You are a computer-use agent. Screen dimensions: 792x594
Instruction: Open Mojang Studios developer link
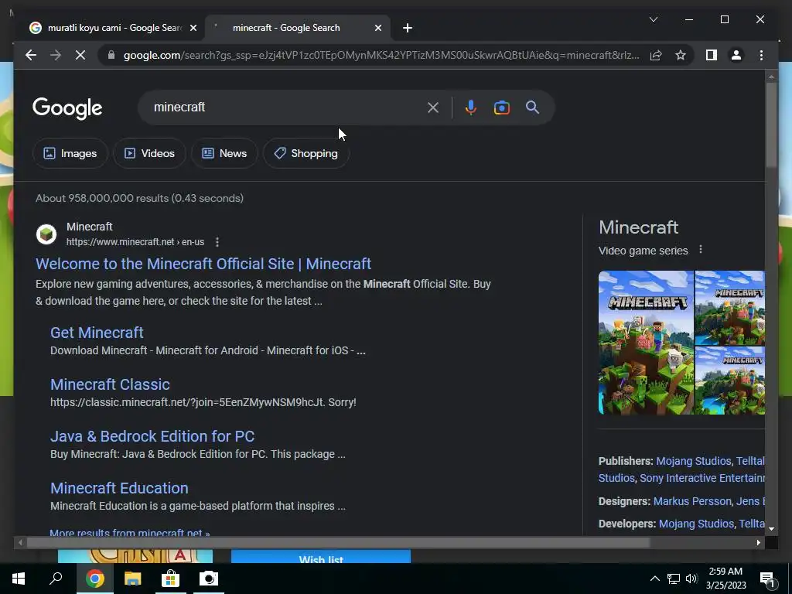[696, 524]
